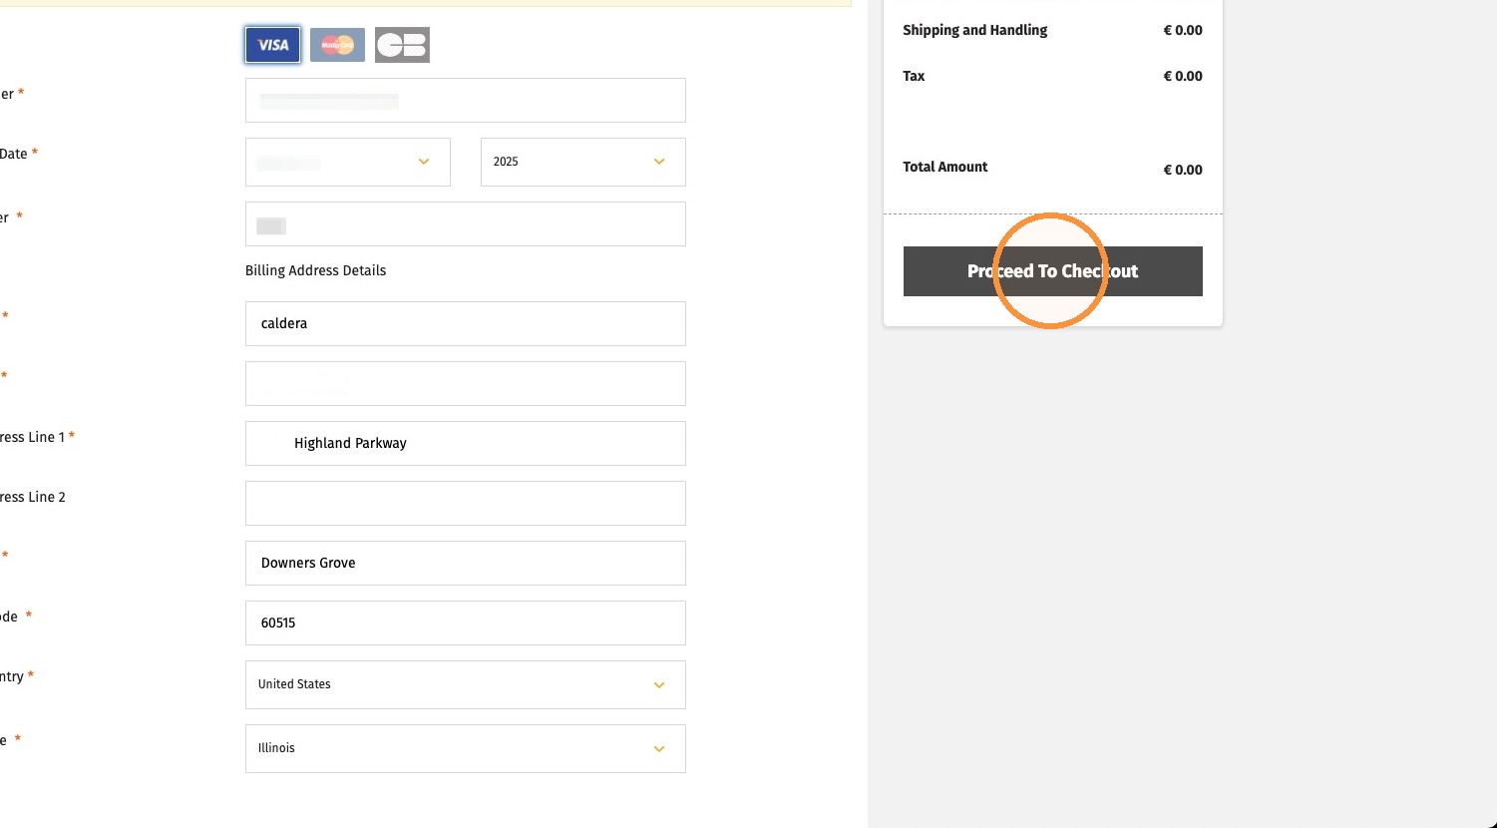Select the CB card type icon
The width and height of the screenshot is (1497, 828).
pyautogui.click(x=402, y=45)
